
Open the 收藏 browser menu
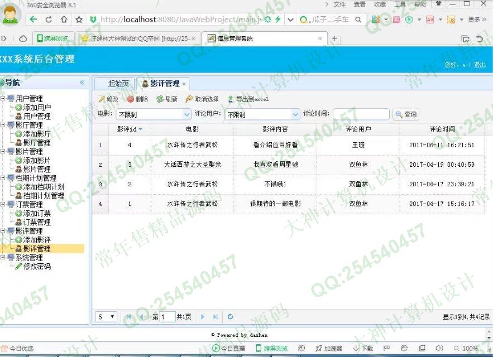coord(380,4)
